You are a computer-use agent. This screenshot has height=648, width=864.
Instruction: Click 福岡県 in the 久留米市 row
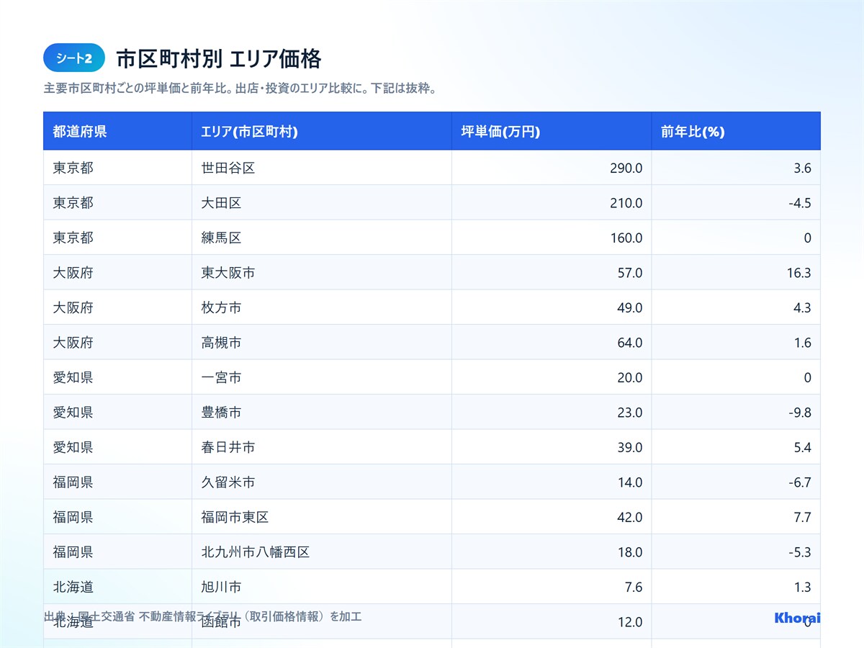(x=73, y=482)
